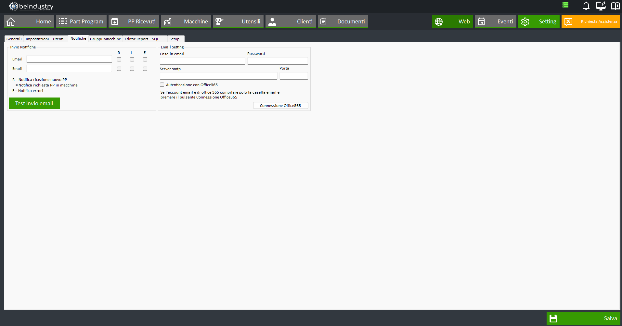Click the Web globe icon

439,21
